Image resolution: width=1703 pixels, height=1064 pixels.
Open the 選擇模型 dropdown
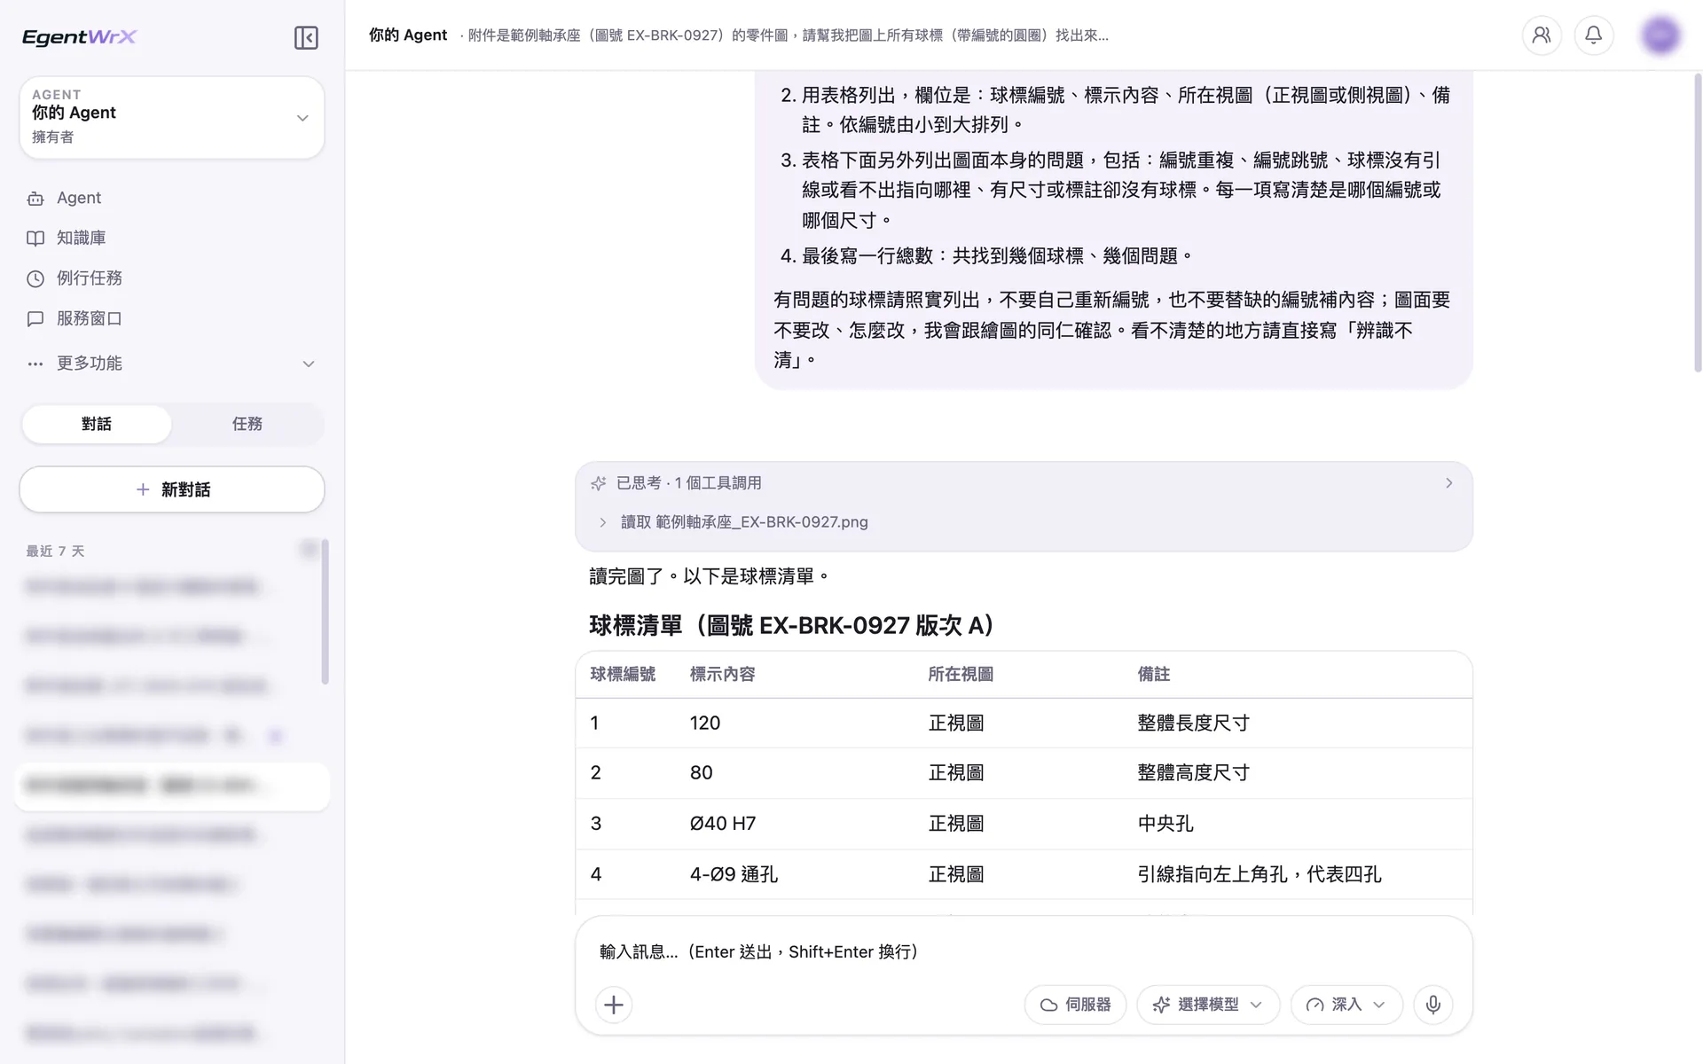(1208, 1005)
